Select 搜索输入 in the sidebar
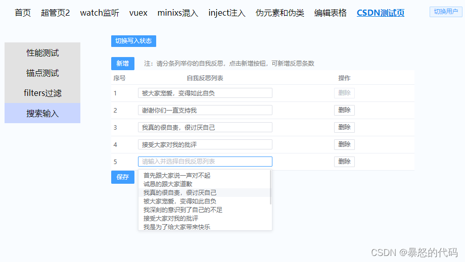465x262 pixels. point(42,113)
